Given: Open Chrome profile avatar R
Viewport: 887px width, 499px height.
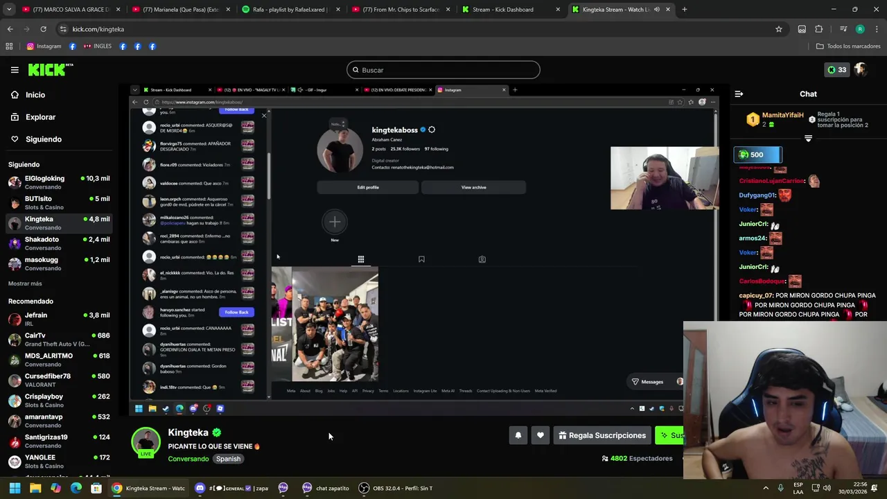Looking at the screenshot, I should 860,29.
